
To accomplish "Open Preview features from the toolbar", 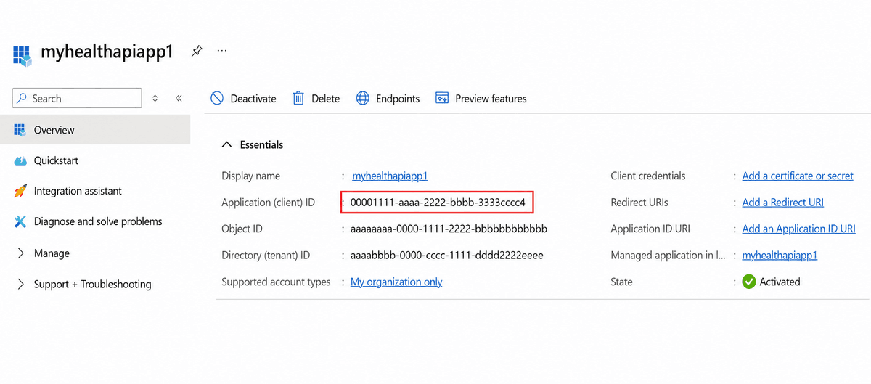I will [491, 99].
